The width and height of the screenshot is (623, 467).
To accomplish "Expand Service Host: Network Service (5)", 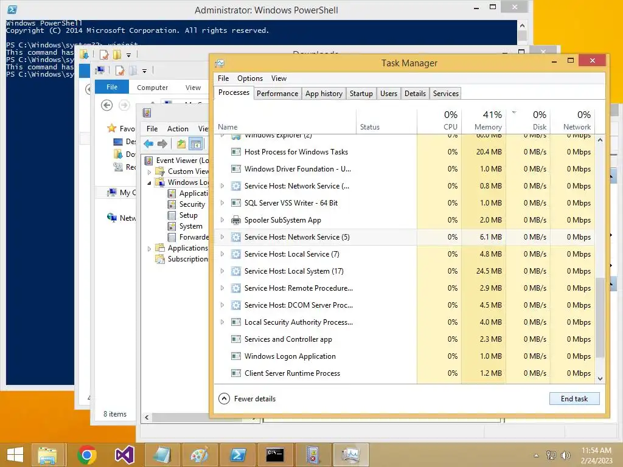I will [x=222, y=237].
